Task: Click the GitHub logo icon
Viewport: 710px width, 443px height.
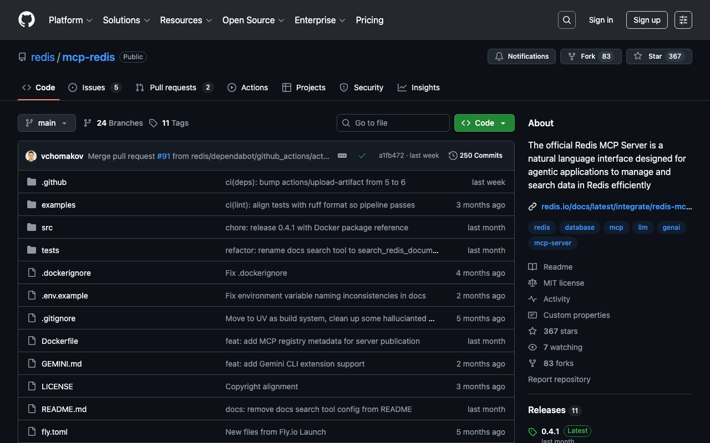Action: click(27, 20)
